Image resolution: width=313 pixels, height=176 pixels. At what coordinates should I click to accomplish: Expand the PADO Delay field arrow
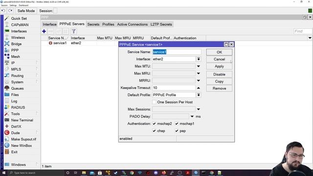tap(192, 116)
